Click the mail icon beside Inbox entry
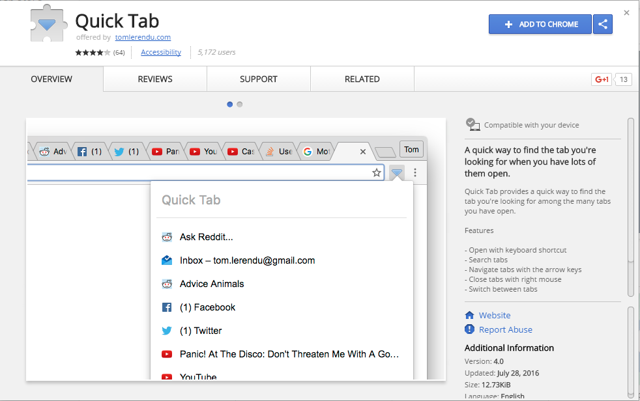This screenshot has height=401, width=640. (x=167, y=260)
